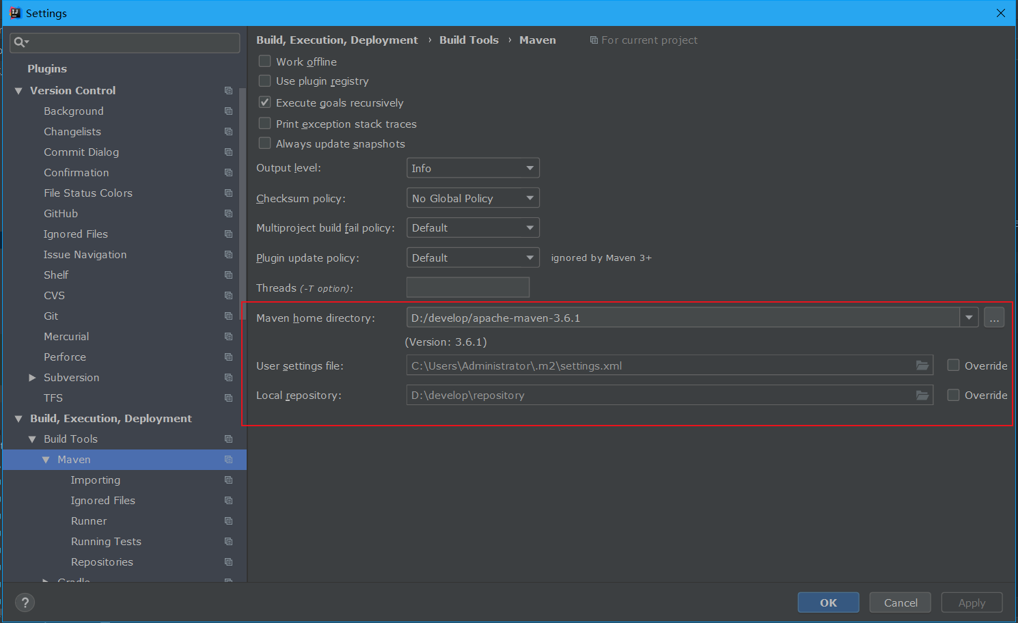Open Maven Repositories settings page

click(102, 562)
